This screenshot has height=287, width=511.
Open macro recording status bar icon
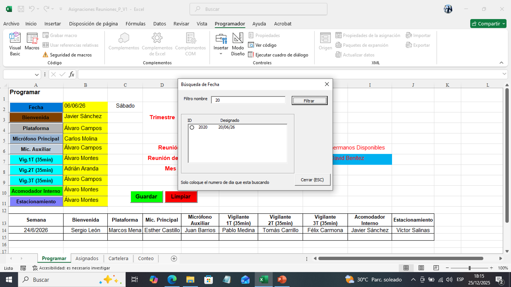coord(23,268)
